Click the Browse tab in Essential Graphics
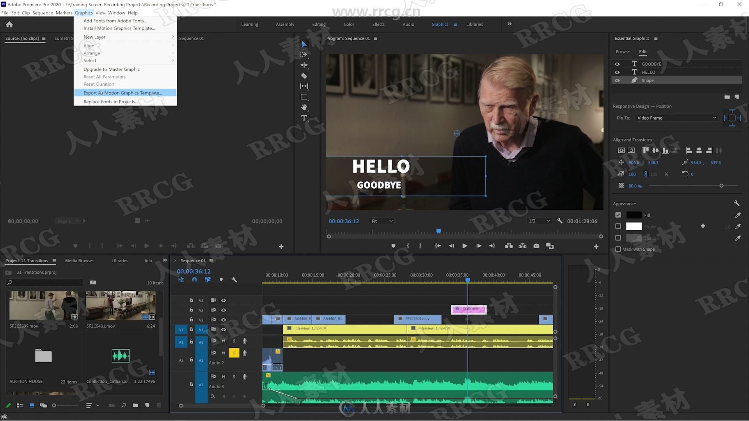749x421 pixels. (x=623, y=51)
